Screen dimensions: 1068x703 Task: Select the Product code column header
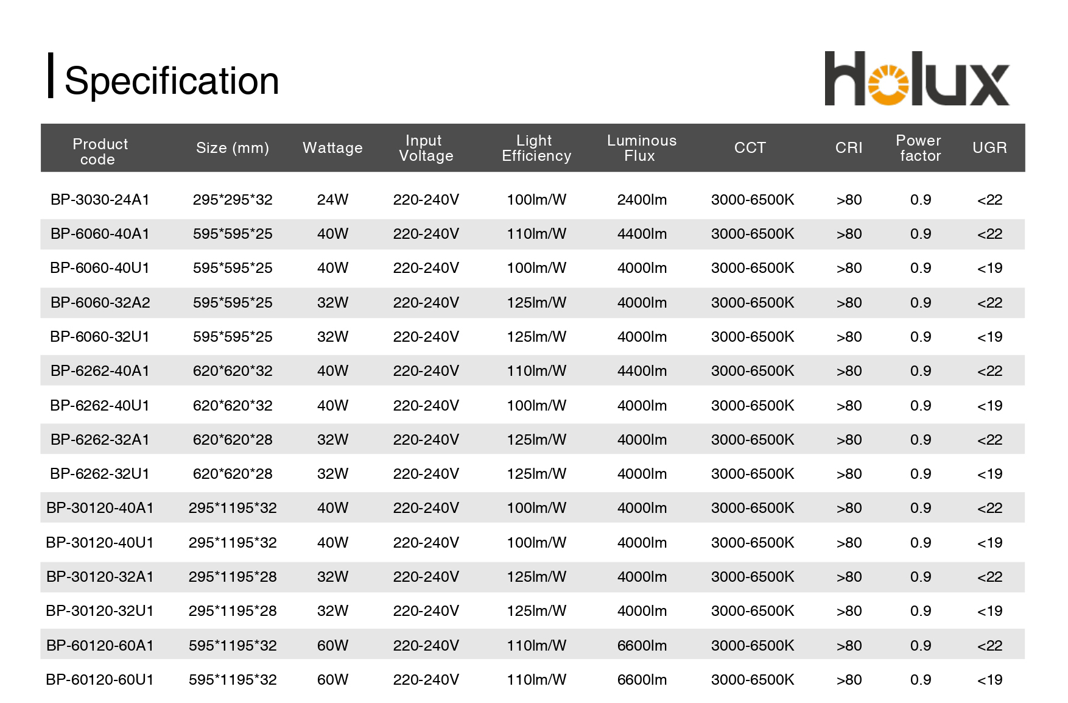coord(100,151)
